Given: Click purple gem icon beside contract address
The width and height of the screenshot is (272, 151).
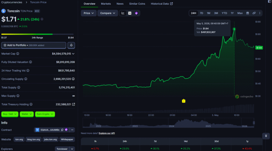Looking at the screenshot, I should tap(66, 130).
